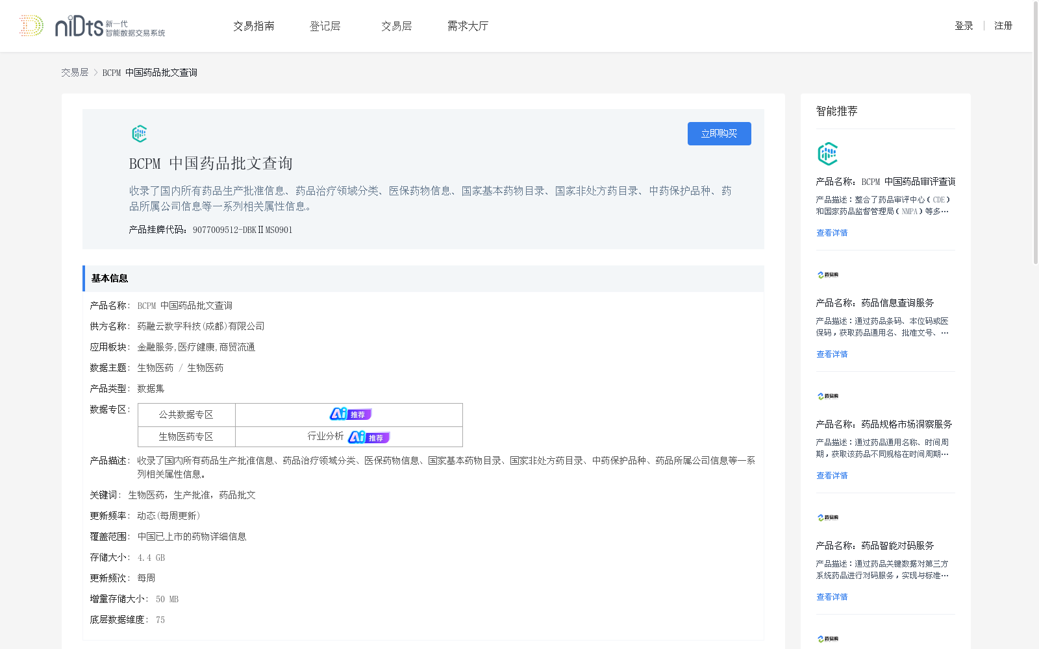
Task: Click the BCPM 中国药品审评查询 logo icon
Action: [827, 154]
